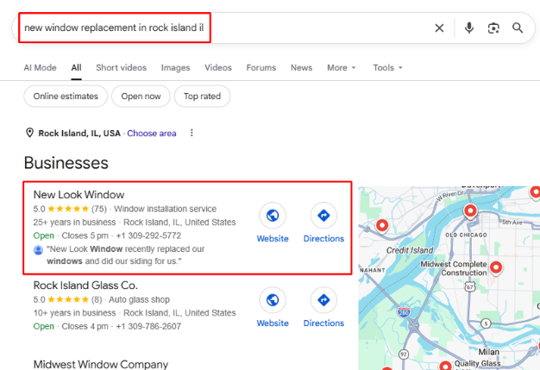Start voice search with the microphone icon

468,28
